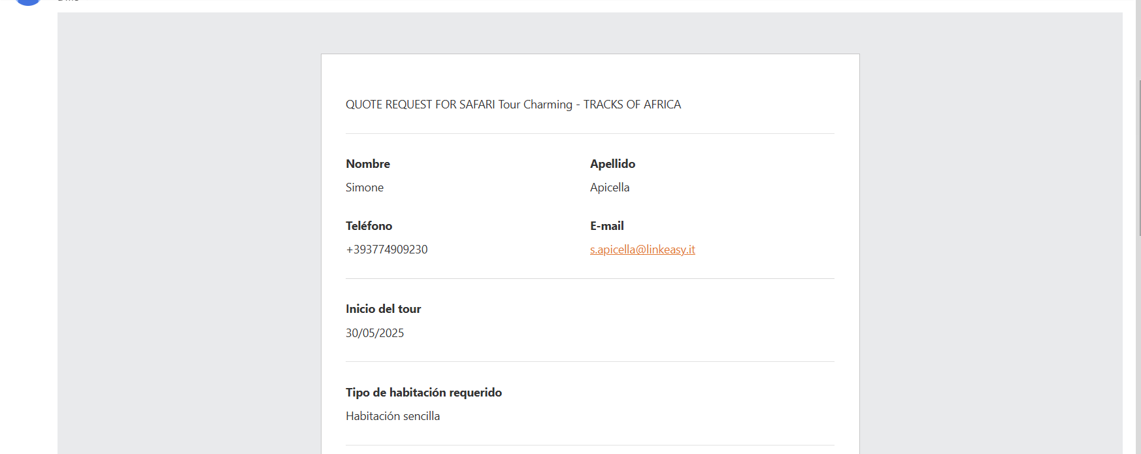This screenshot has height=454, width=1141.
Task: Click the scrollbar track below the thumb
Action: click(1138, 346)
